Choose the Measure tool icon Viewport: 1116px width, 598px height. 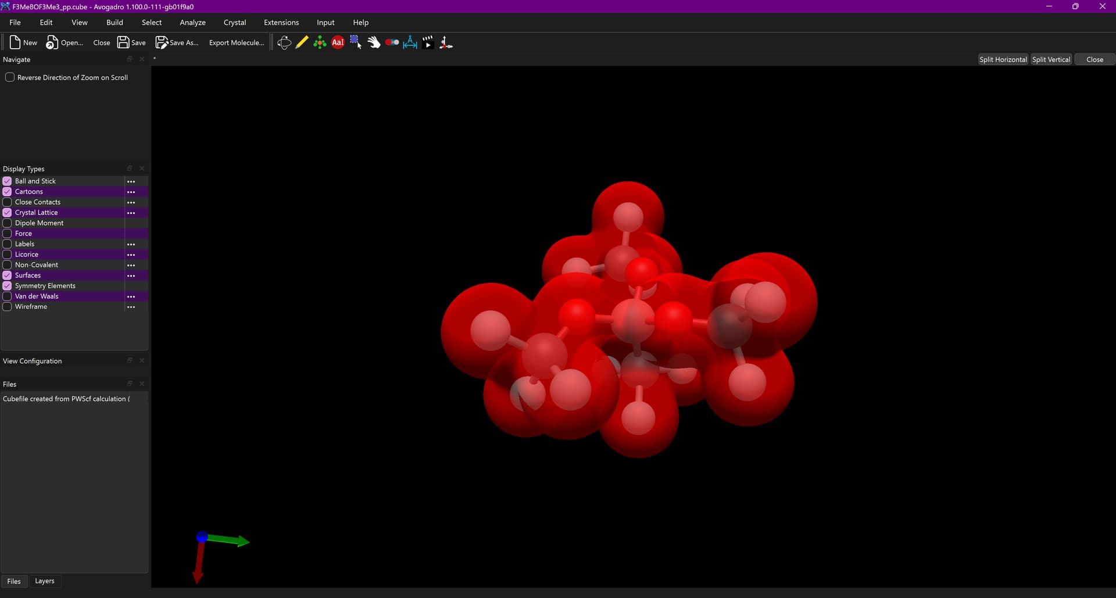[410, 42]
